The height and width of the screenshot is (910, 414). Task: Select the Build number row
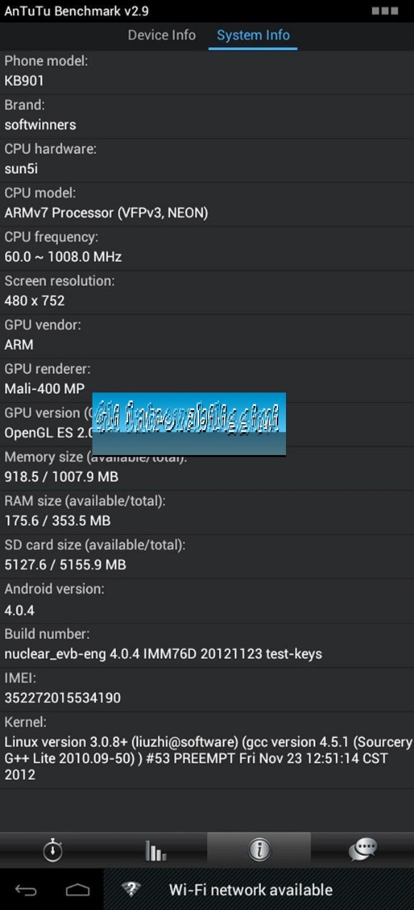[x=207, y=644]
